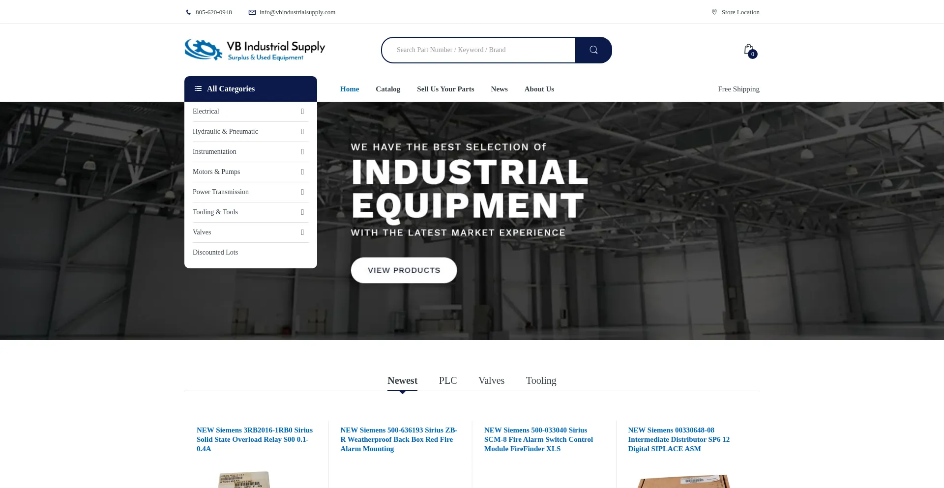
Task: Click the VB Industrial Supply logo
Action: point(255,50)
